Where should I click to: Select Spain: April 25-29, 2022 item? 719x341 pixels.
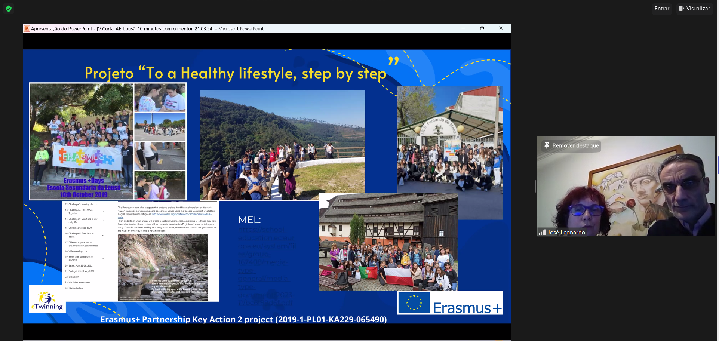coord(79,266)
